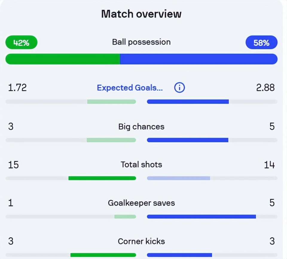
Task: Click the blue Expected Goals stat bar
Action: [x=188, y=101]
